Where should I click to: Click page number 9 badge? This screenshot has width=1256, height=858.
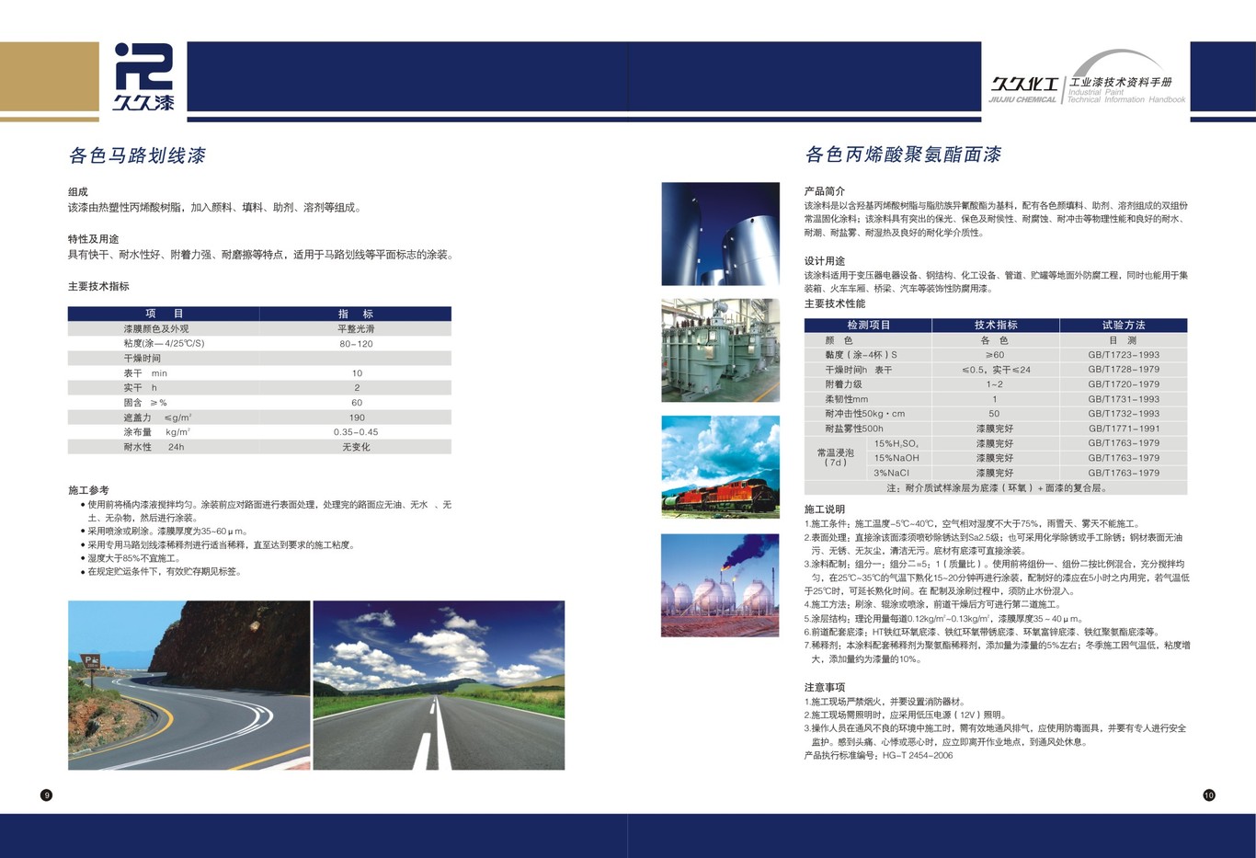47,795
